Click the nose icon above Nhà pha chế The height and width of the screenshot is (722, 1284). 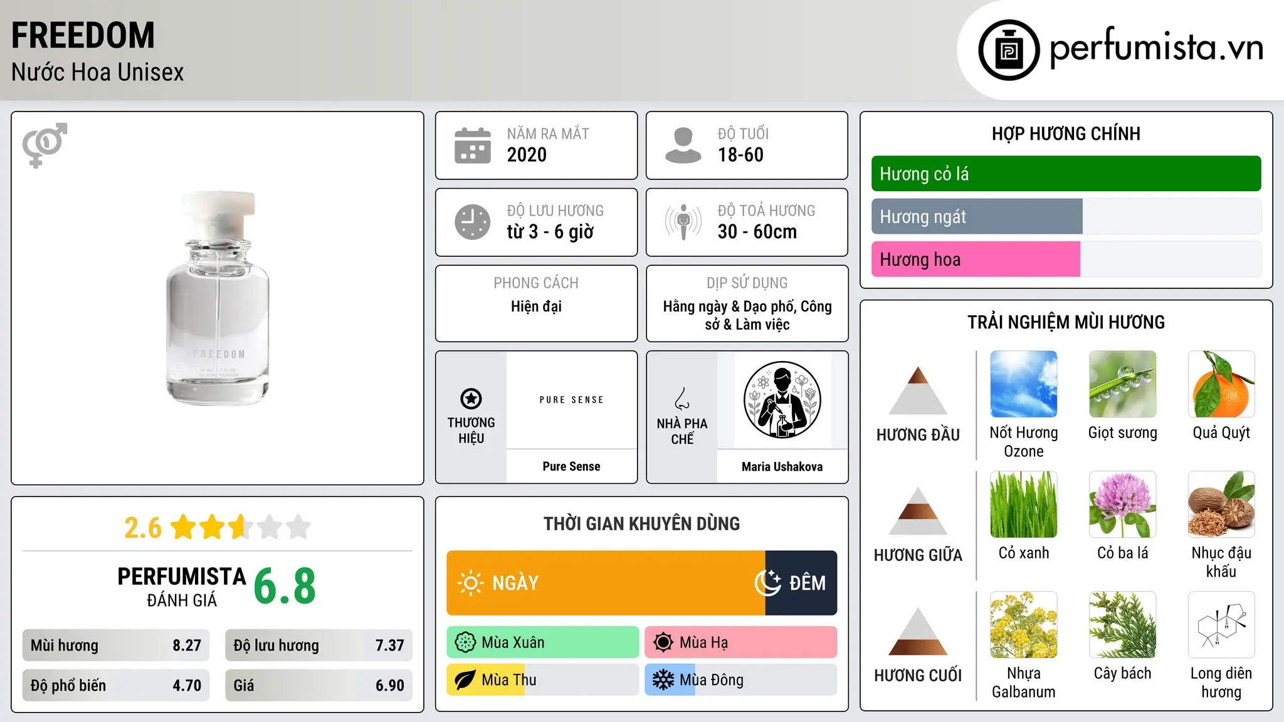[682, 399]
